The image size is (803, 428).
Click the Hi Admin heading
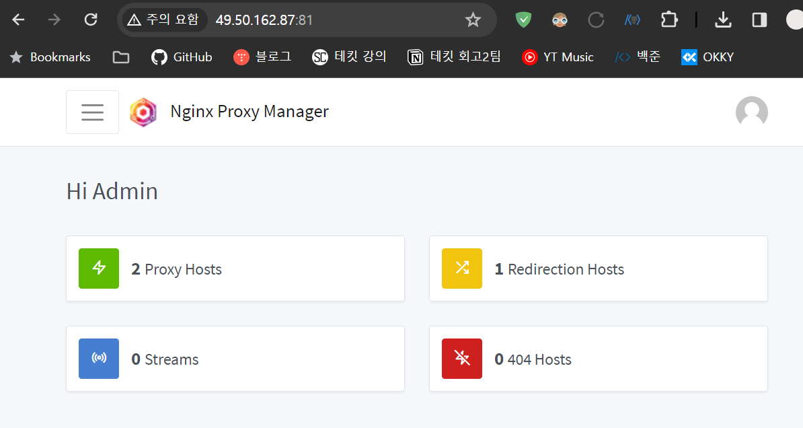[112, 191]
